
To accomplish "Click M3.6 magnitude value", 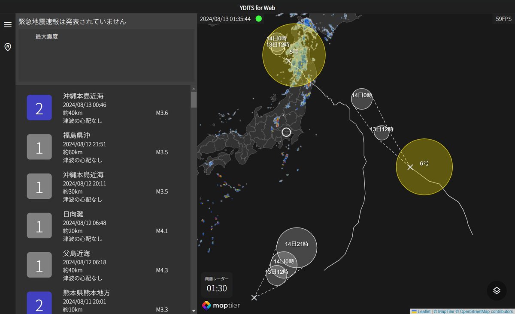I will click(162, 113).
